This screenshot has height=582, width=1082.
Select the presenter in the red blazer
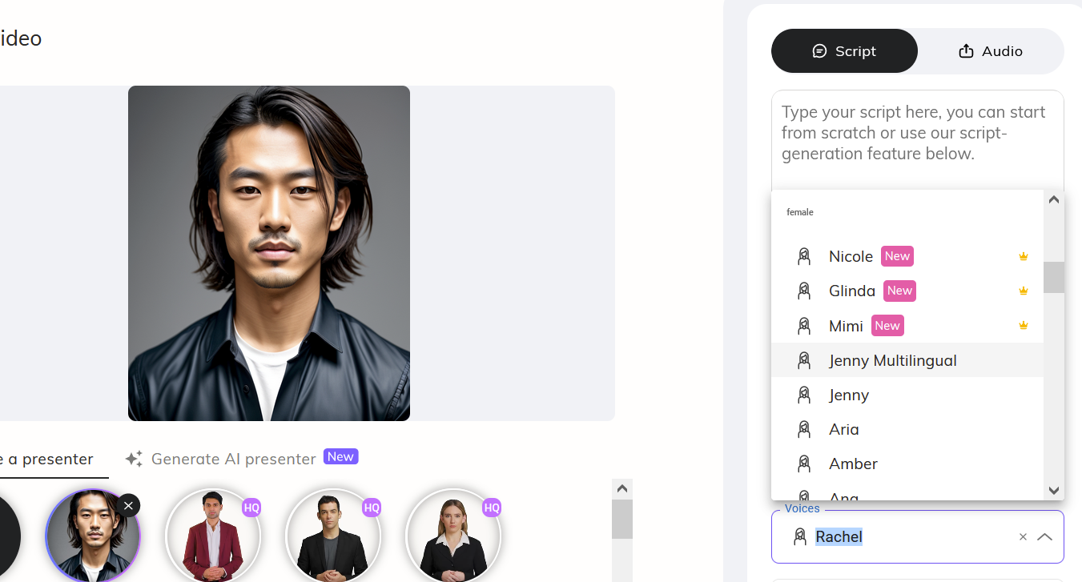tap(213, 536)
